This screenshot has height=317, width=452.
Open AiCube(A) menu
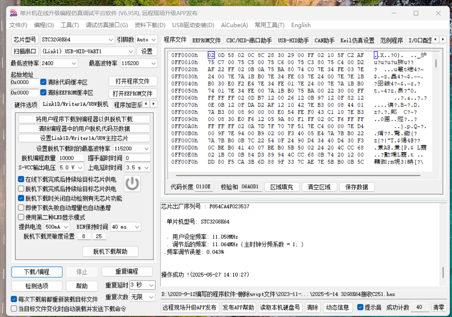[235, 25]
